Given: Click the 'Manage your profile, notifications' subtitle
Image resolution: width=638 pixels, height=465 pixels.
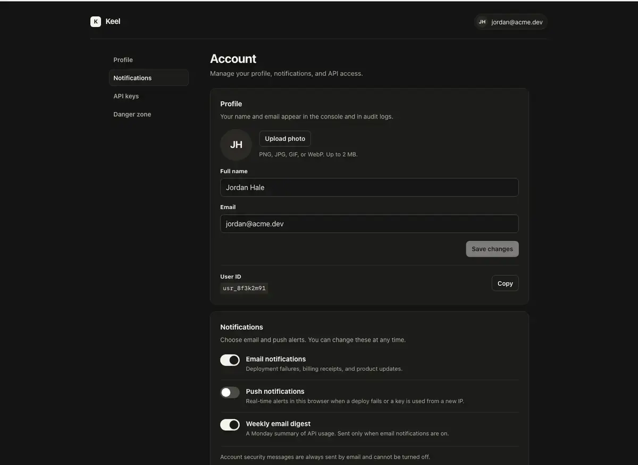Looking at the screenshot, I should pos(287,73).
